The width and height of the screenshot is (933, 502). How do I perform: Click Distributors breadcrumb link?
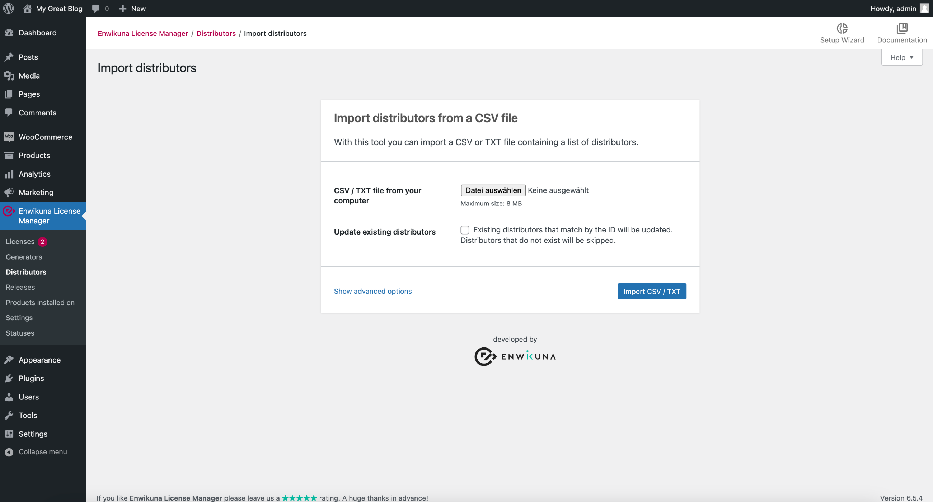point(216,33)
